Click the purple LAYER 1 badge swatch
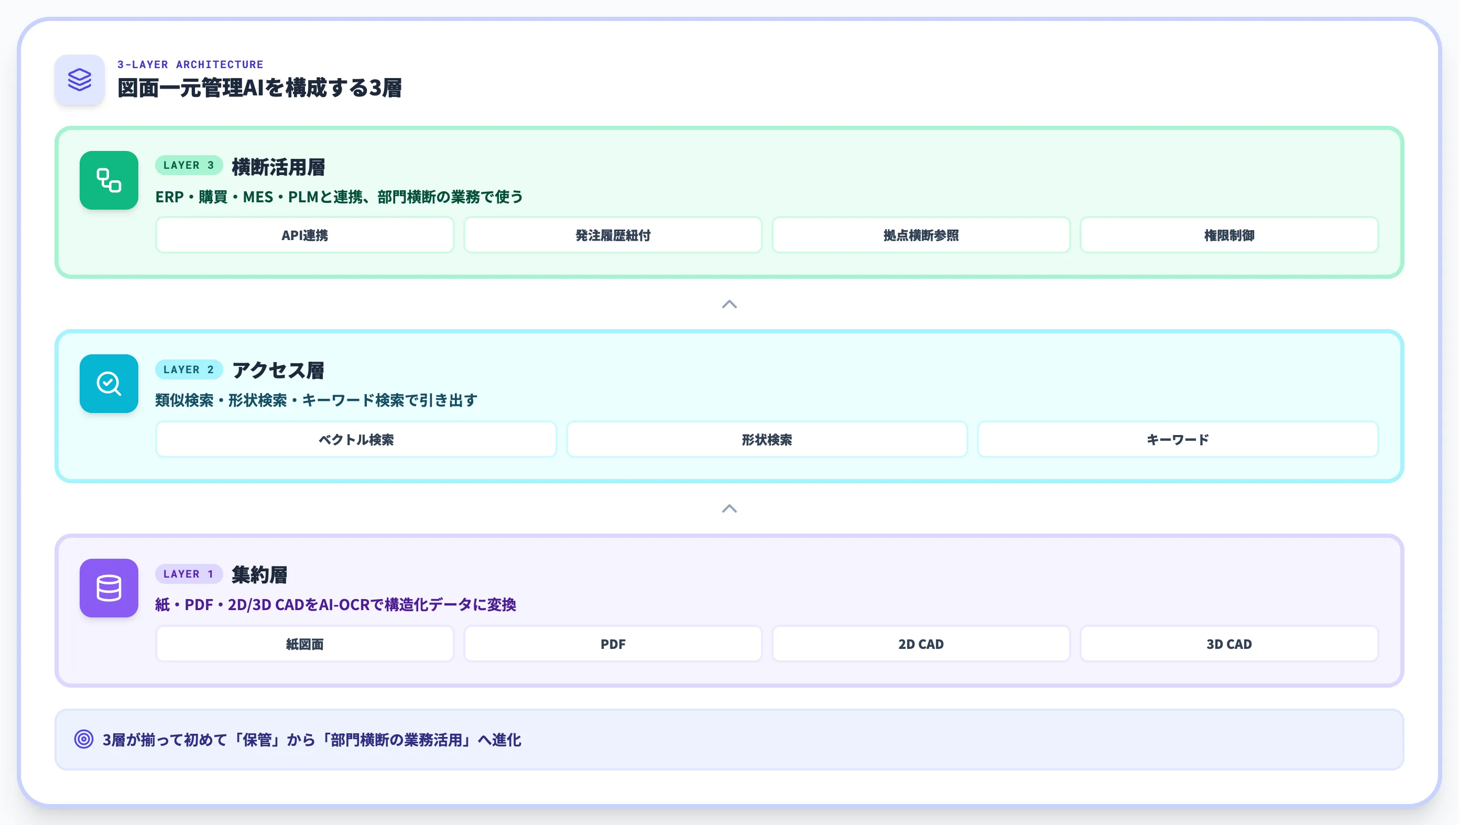Viewport: 1459px width, 825px height. (189, 574)
